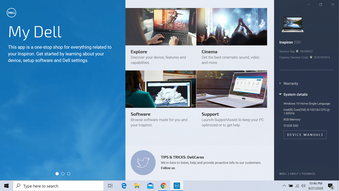Screen dimensions: 339x191
Task: Click the taskbar search box
Action: click(x=58, y=186)
